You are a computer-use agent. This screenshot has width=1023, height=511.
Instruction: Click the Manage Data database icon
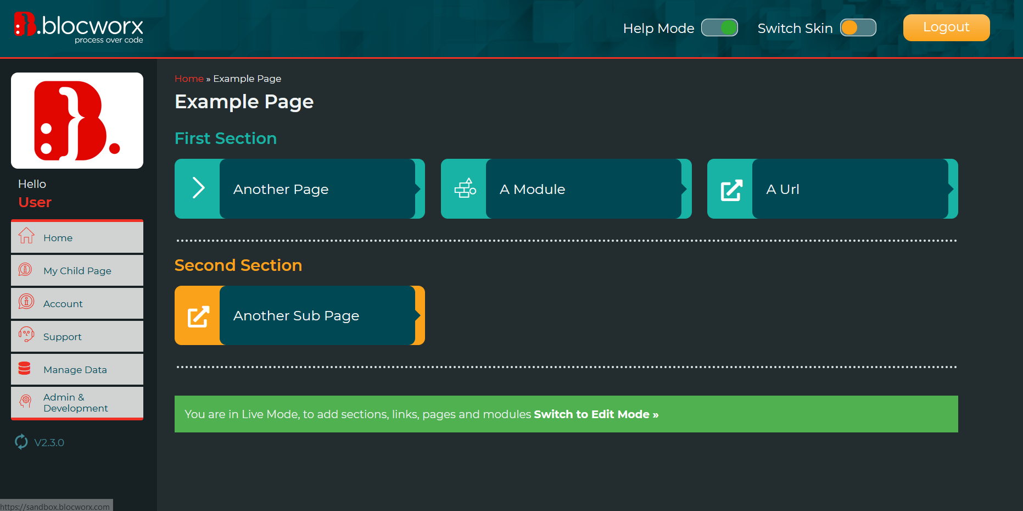click(x=25, y=368)
